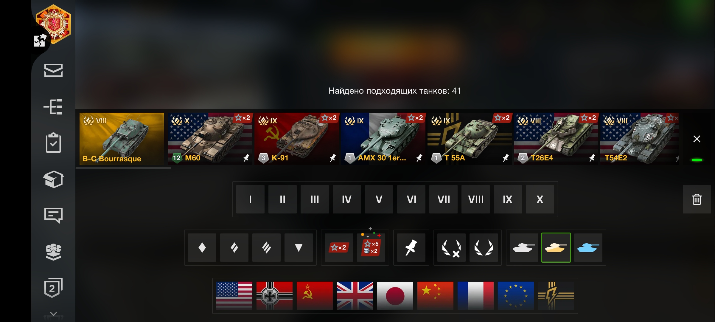The height and width of the screenshot is (322, 715).
Task: Clear filters with the trash icon
Action: click(697, 199)
